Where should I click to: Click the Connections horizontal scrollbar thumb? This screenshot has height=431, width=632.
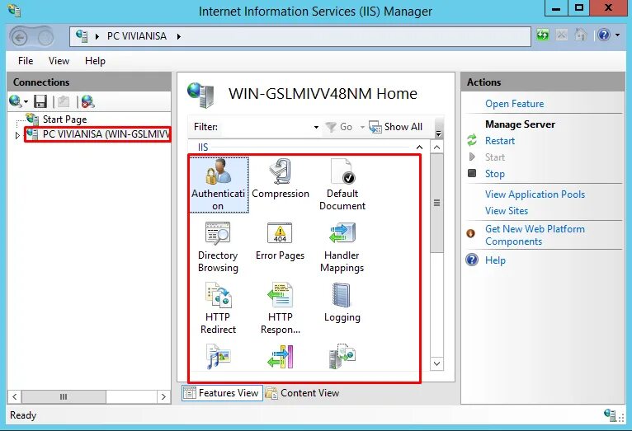point(64,396)
